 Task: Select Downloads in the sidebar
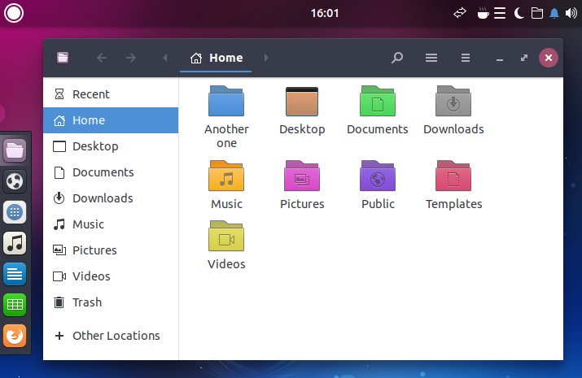(111, 198)
